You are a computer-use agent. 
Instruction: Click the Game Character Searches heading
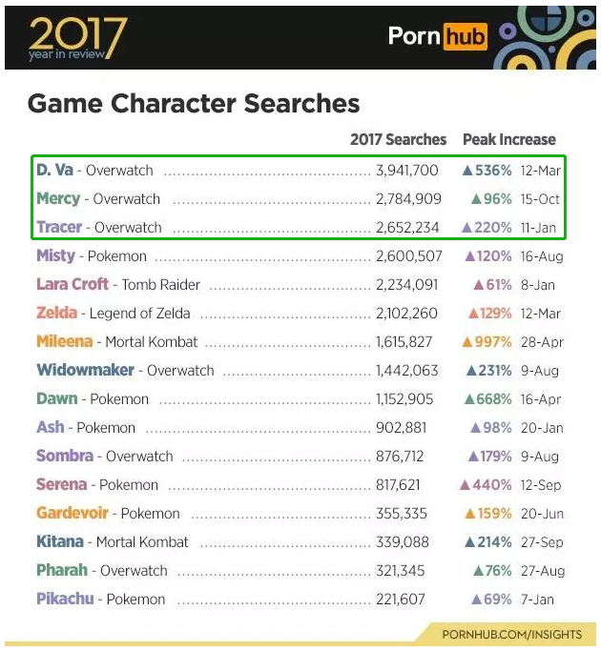tap(194, 103)
